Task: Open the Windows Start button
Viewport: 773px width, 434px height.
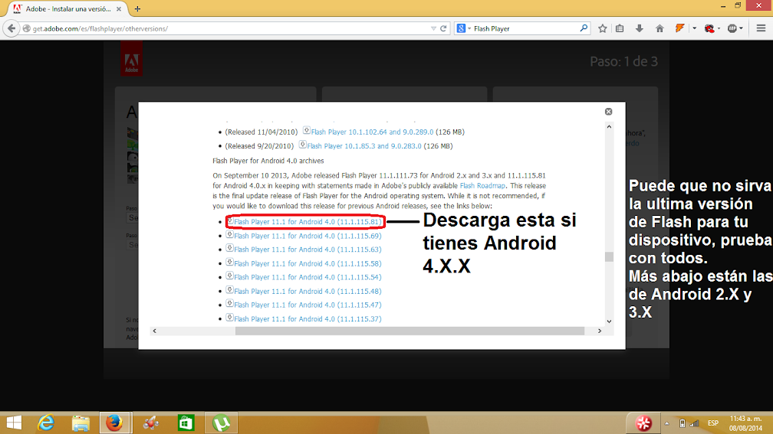Action: pos(14,423)
